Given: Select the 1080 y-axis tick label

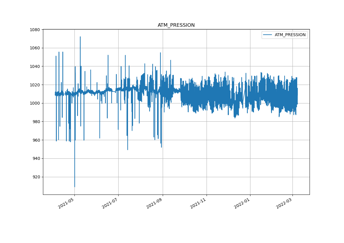Looking at the screenshot, I should 35,30.
